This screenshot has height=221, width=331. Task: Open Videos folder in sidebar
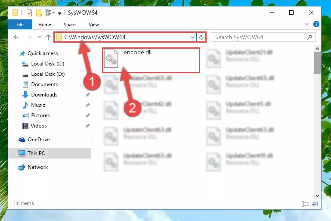tap(39, 126)
